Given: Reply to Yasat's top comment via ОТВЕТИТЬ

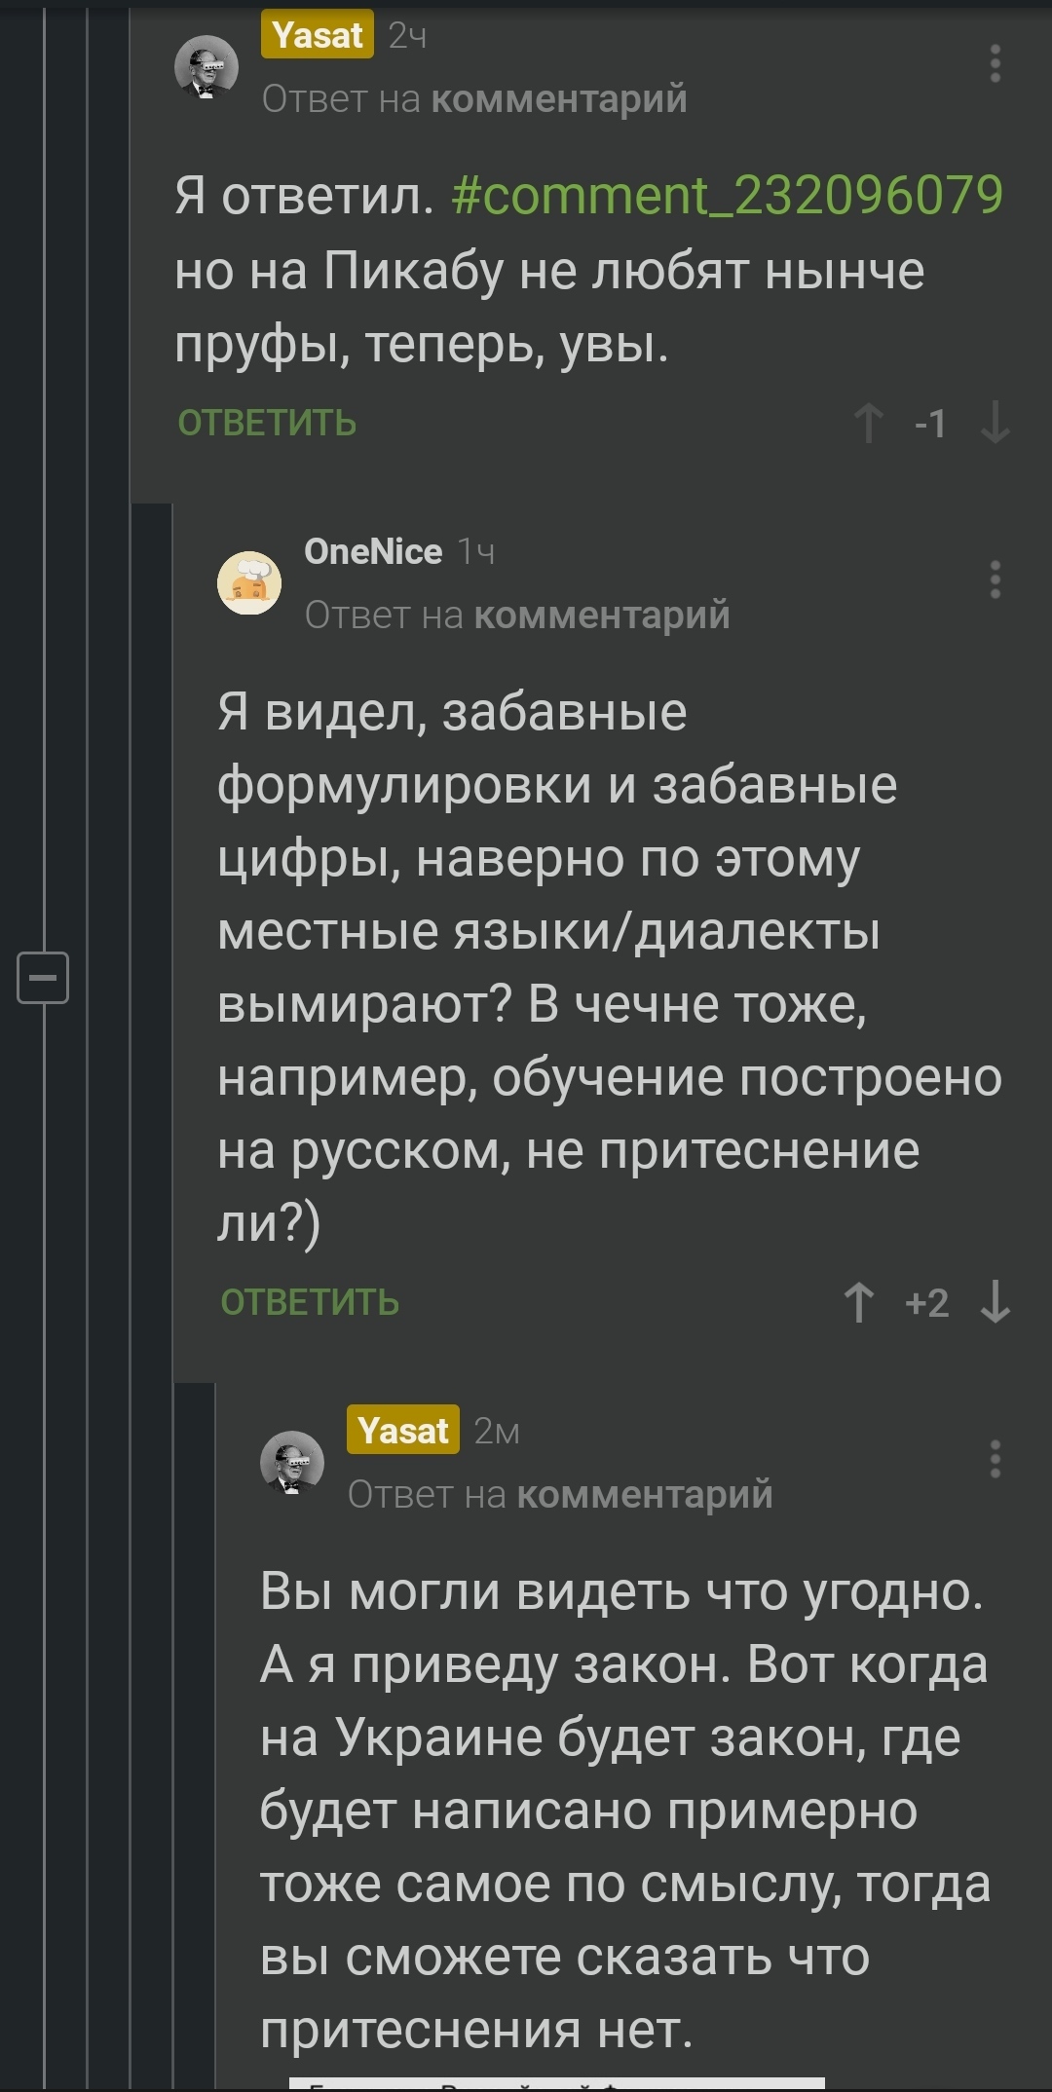Looking at the screenshot, I should (x=267, y=424).
